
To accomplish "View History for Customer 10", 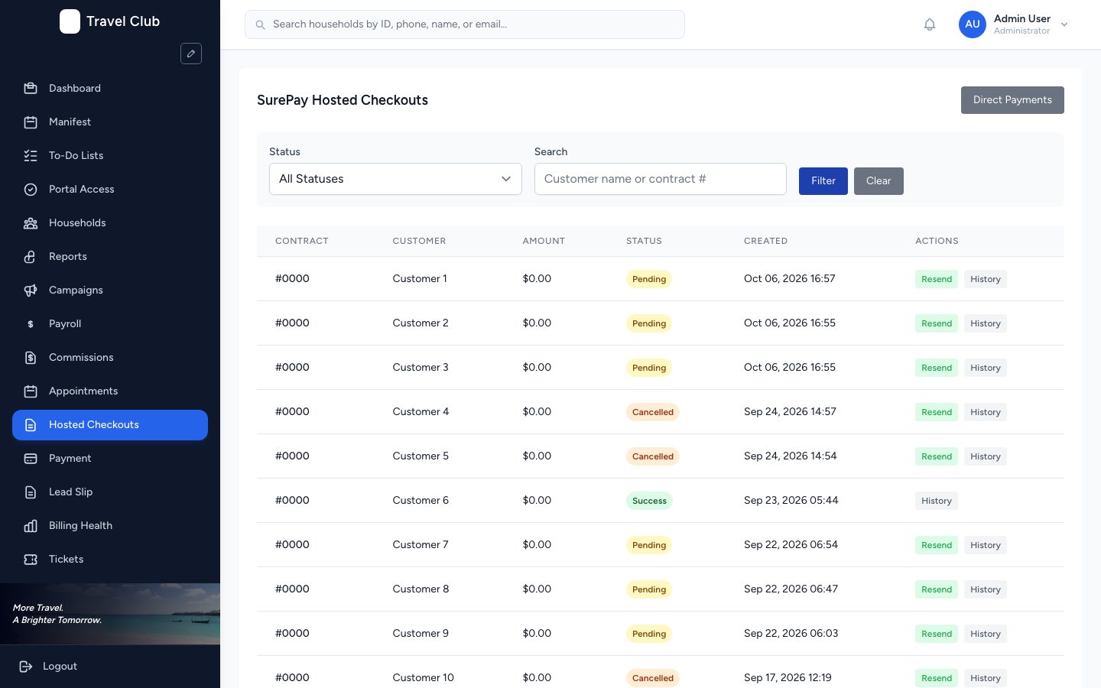I will click(986, 678).
